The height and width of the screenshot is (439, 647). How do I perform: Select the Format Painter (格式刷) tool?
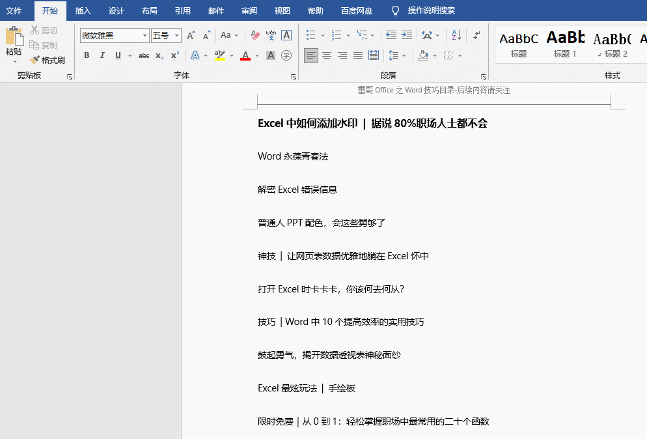point(48,60)
